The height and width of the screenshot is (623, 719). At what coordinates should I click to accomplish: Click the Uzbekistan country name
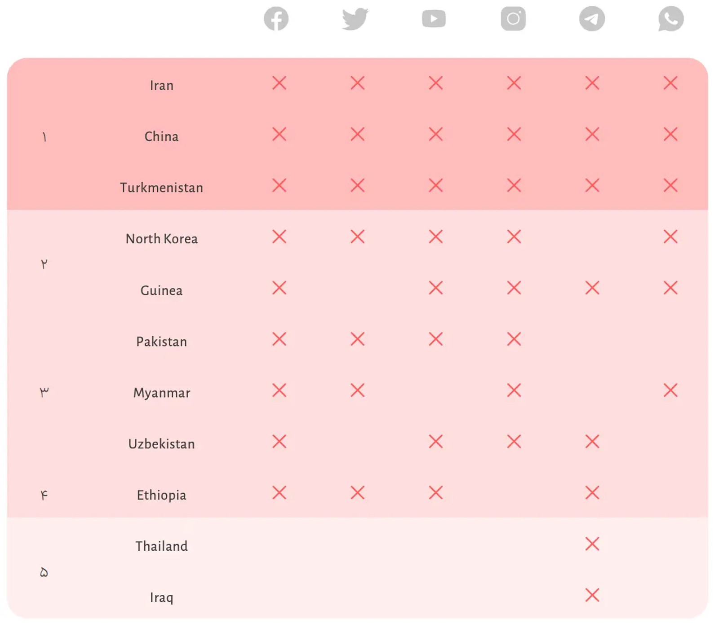162,444
